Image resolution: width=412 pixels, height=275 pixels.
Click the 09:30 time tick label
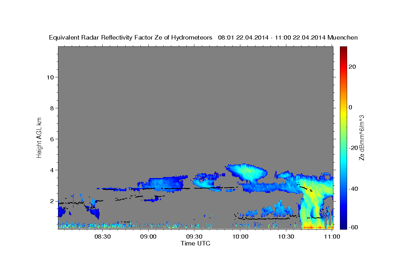194,236
